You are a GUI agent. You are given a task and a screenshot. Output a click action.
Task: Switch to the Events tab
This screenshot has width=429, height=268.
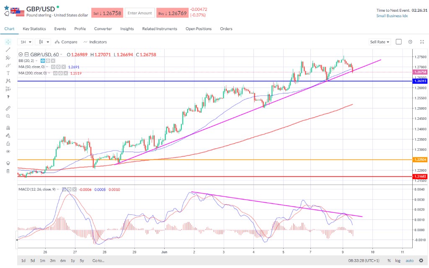tap(60, 29)
